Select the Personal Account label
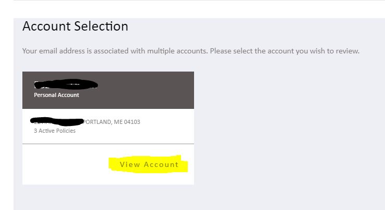Screen dimensions: 385x210 [x=57, y=95]
